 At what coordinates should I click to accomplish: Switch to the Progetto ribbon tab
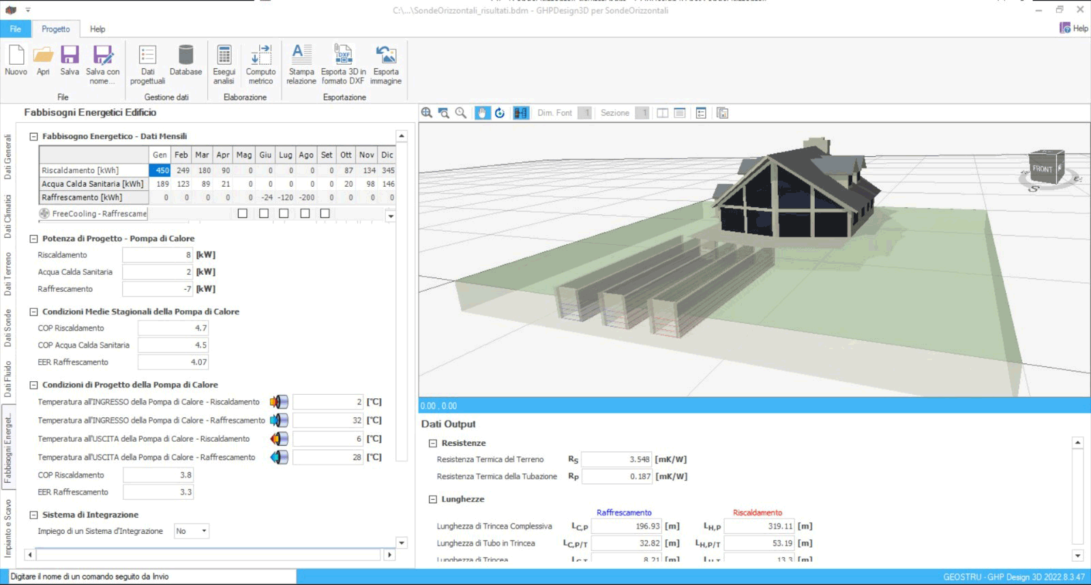click(x=55, y=29)
